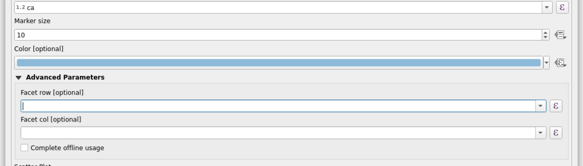Click inside the Facet row text field
The width and height of the screenshot is (583, 166).
pyautogui.click(x=275, y=106)
